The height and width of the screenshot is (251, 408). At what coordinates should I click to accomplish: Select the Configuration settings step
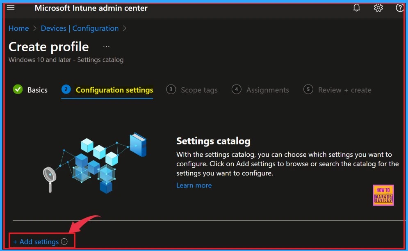pyautogui.click(x=114, y=90)
